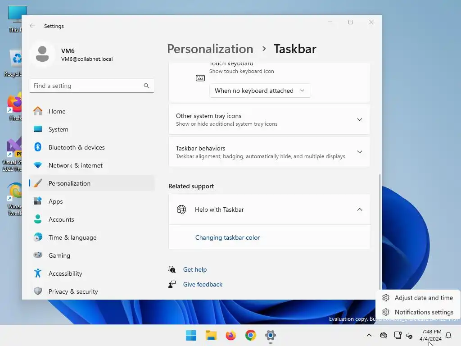Click the Time & language globe icon
This screenshot has height=346, width=461.
(38, 237)
